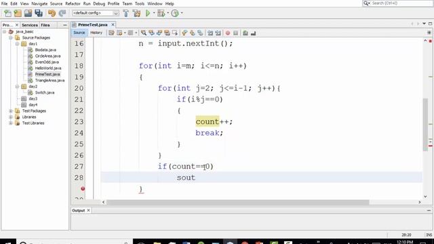Close the Output panel tab
The height and width of the screenshot is (244, 434).
pos(88,210)
